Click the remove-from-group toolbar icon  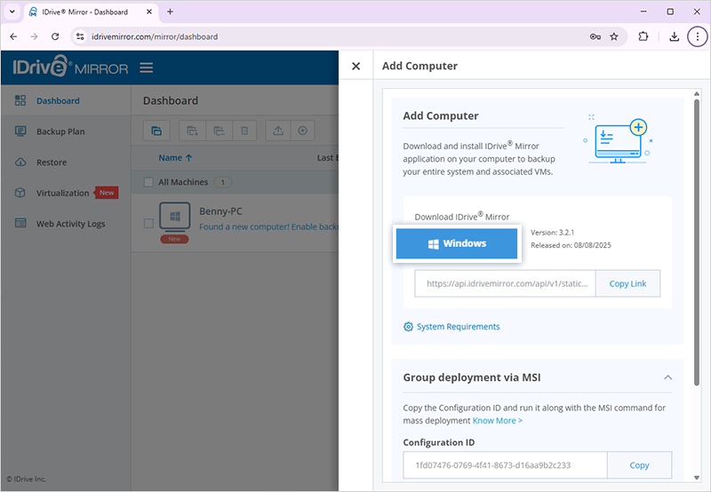pos(219,131)
